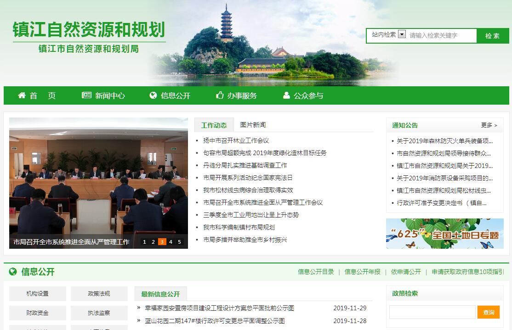Click 更多 > in the 通知公告 panel

489,125
